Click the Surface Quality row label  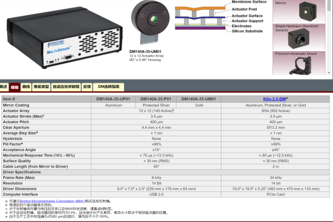(x=17, y=161)
